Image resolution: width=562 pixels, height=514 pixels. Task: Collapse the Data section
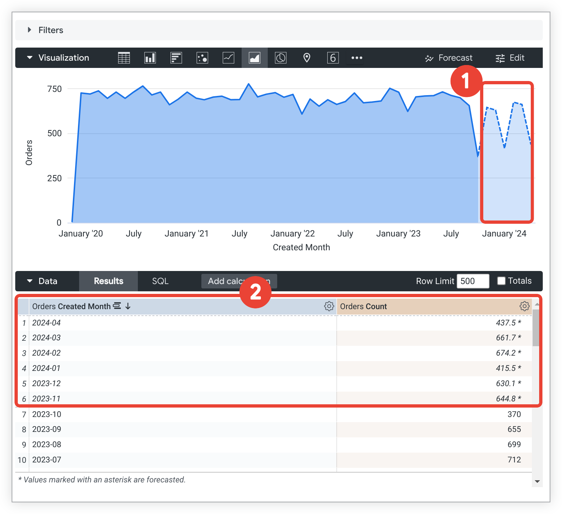(x=30, y=281)
